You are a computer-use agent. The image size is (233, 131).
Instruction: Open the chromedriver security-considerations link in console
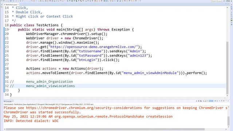tap(84, 108)
